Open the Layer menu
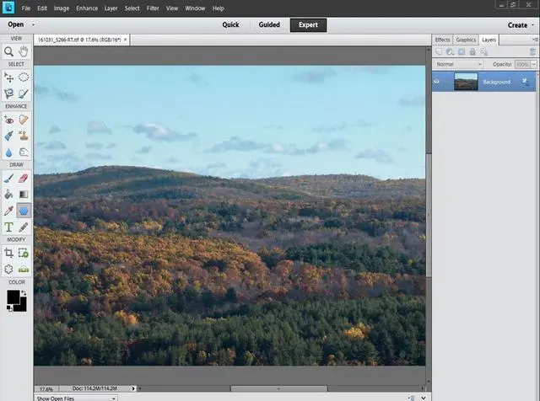The height and width of the screenshot is (401, 540). 111,8
